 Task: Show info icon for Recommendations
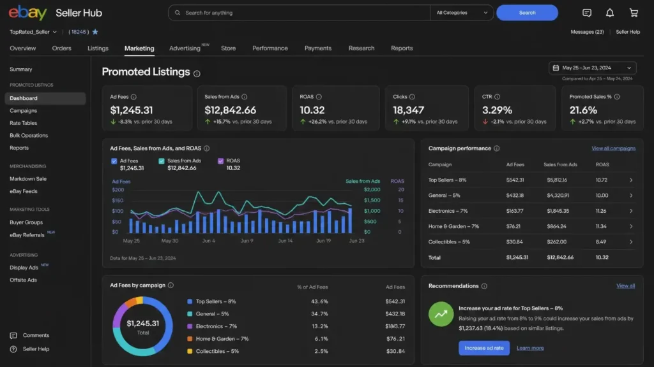coord(484,286)
